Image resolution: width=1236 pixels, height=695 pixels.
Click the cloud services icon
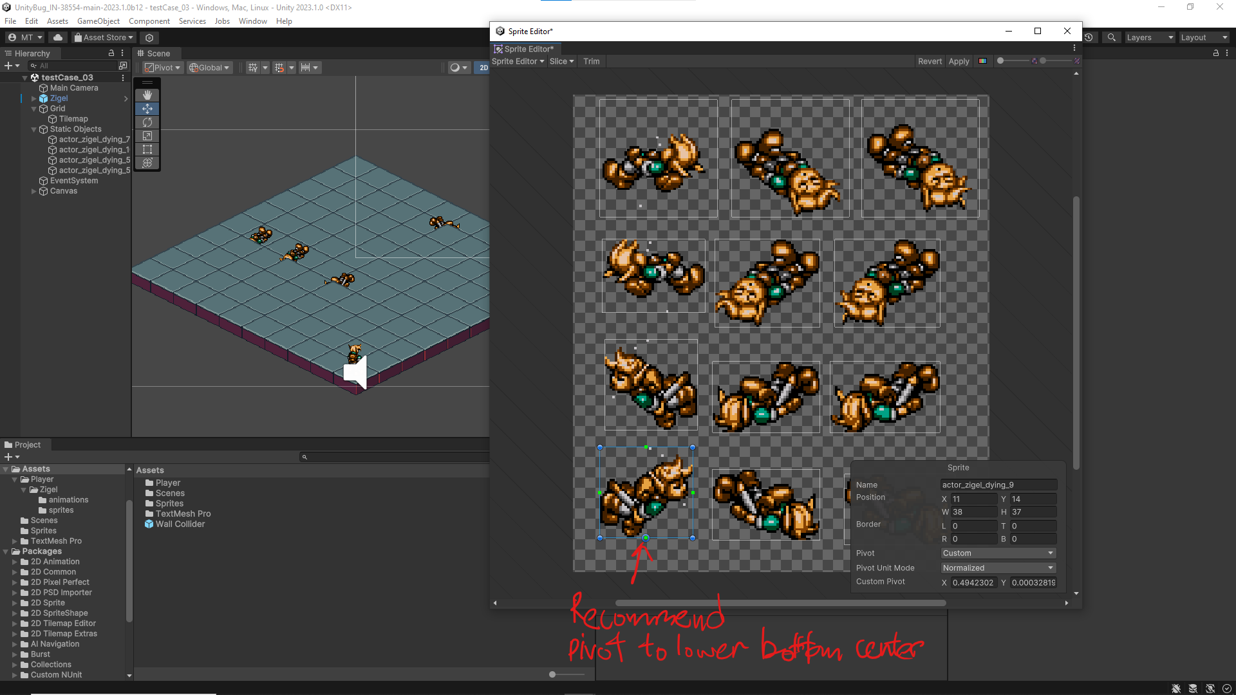[x=58, y=37]
